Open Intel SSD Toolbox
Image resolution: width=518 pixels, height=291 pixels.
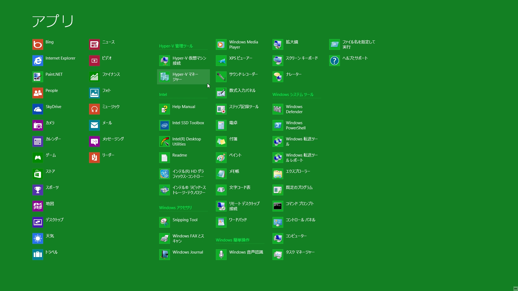point(165,125)
